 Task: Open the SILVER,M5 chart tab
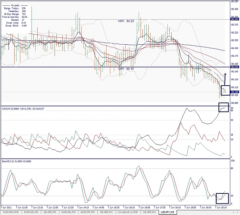pos(50,212)
